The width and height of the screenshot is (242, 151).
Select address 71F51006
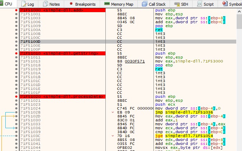coord(30,22)
